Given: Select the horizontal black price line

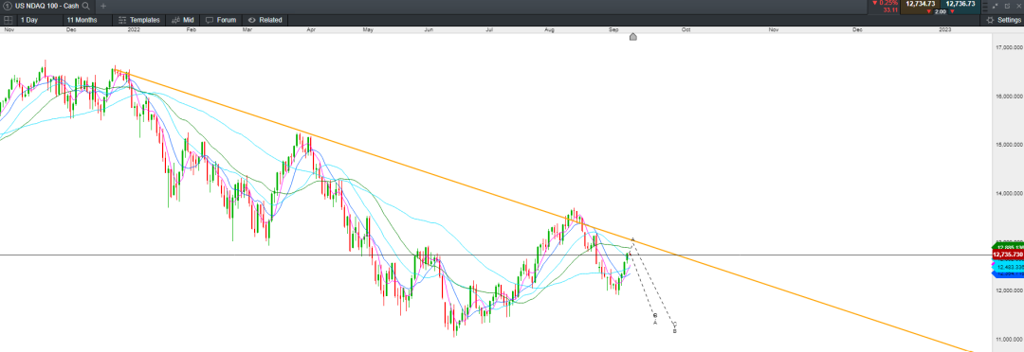Looking at the screenshot, I should pos(496,255).
